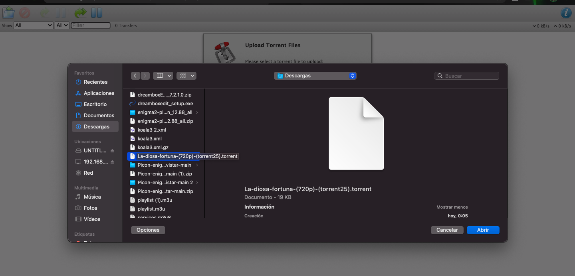The height and width of the screenshot is (276, 575).
Task: Eject the UNTITLED volume
Action: pyautogui.click(x=112, y=151)
